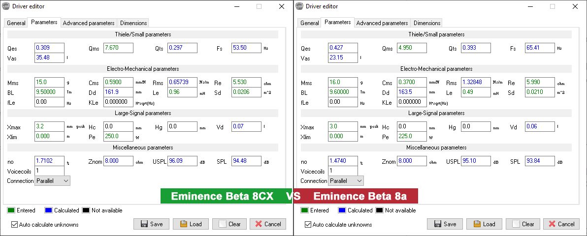Click Save button in right Driver editor
587x236 pixels.
pos(445,224)
